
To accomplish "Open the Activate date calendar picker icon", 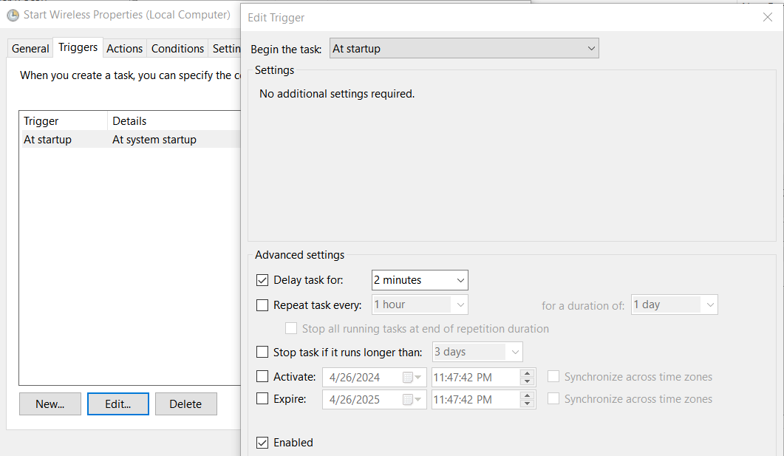I will [x=412, y=378].
